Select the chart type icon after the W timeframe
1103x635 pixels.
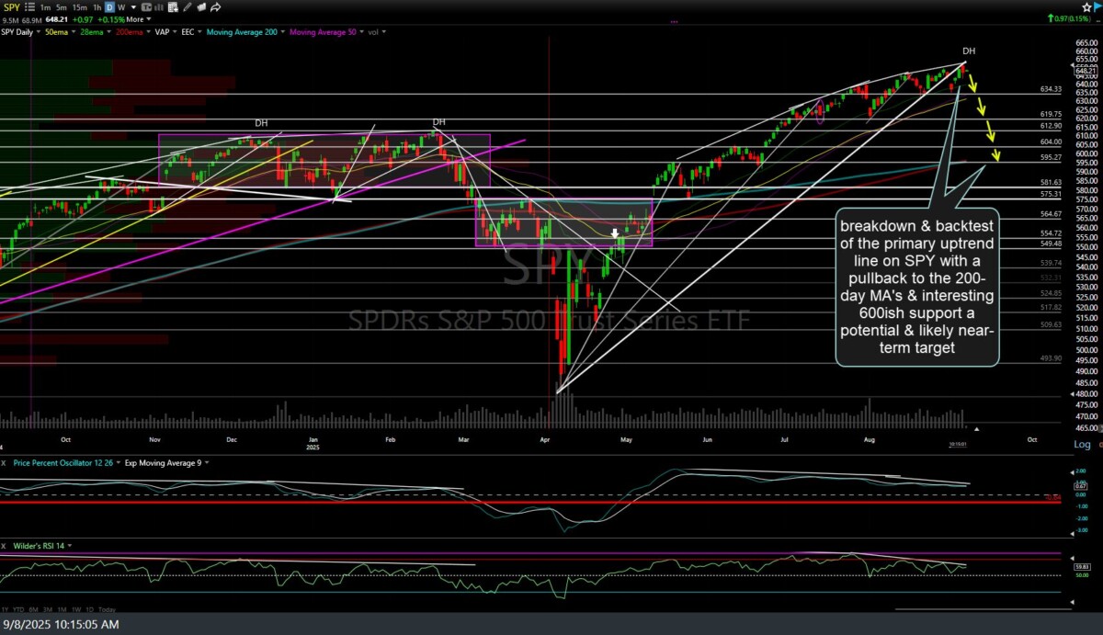pos(145,6)
